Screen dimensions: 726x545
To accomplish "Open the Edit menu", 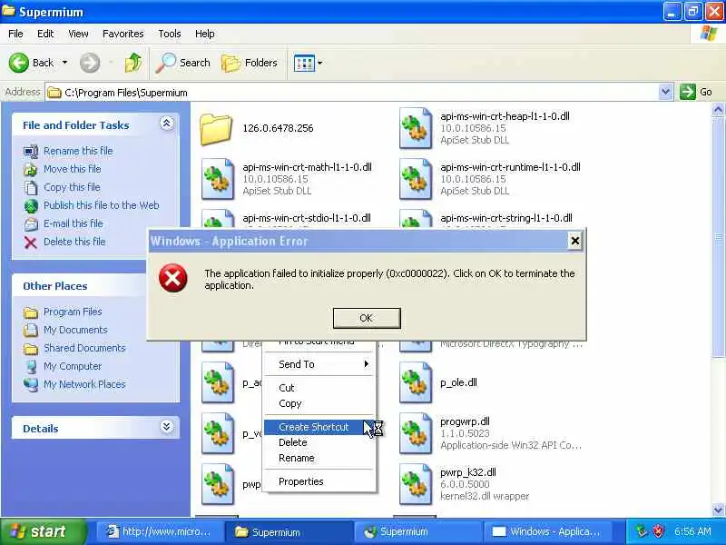I will point(45,34).
